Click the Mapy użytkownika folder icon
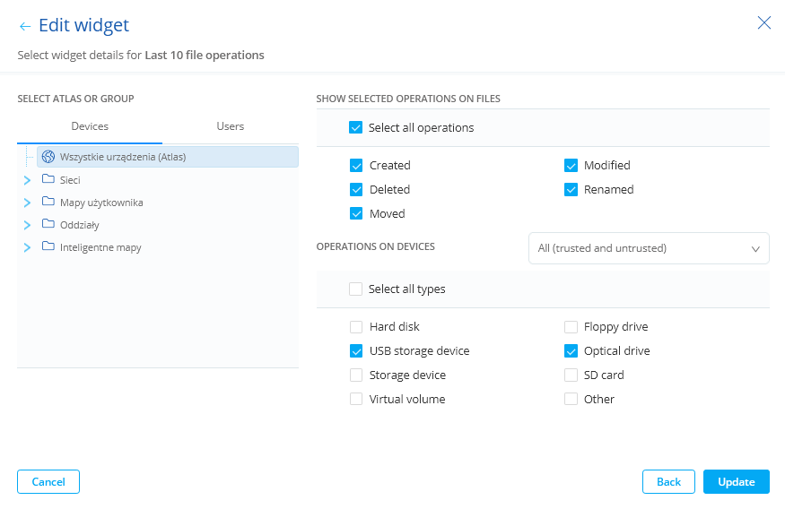785x509 pixels. (x=48, y=202)
